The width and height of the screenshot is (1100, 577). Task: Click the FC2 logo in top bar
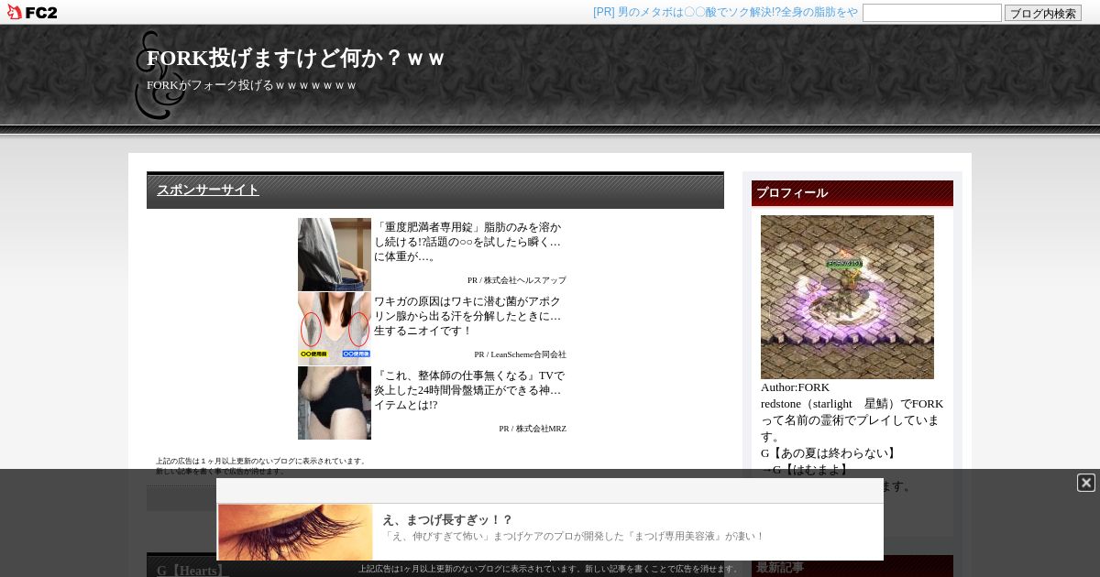[32, 12]
